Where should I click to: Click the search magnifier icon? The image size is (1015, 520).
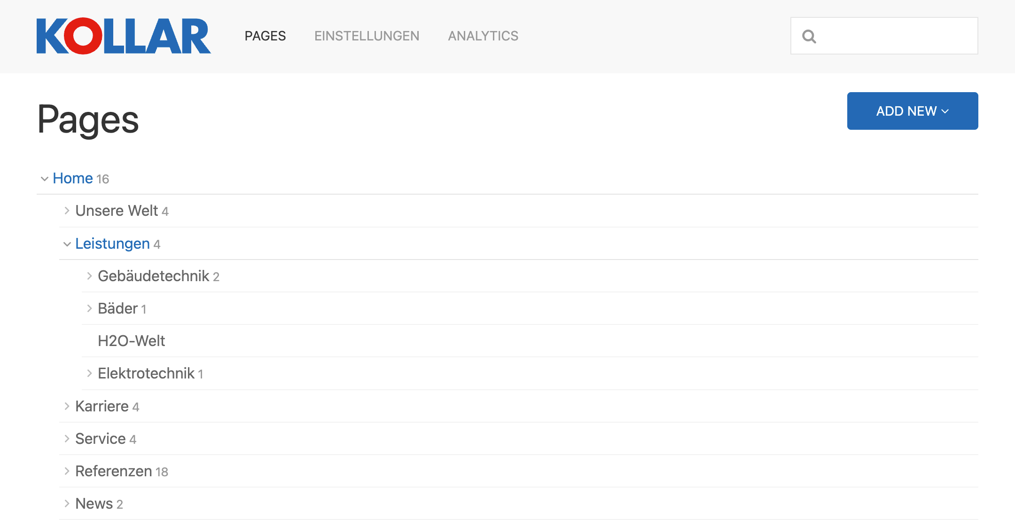[809, 36]
